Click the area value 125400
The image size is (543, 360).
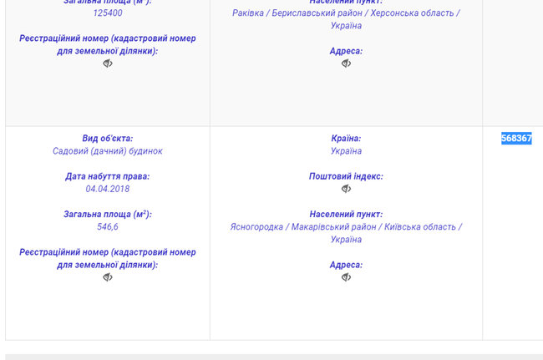pos(108,13)
